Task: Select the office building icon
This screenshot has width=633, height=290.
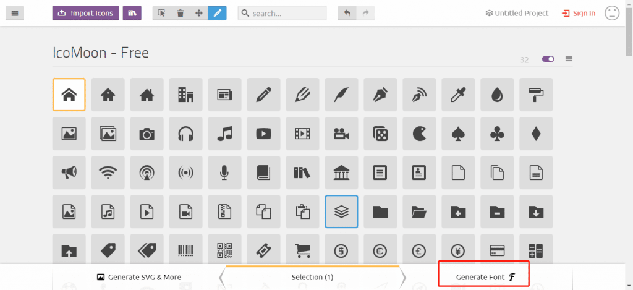Action: (185, 95)
